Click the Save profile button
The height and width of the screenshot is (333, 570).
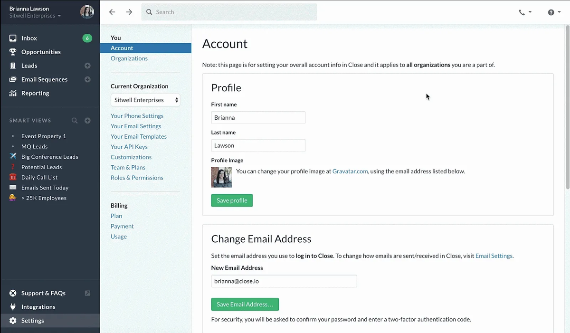click(232, 200)
